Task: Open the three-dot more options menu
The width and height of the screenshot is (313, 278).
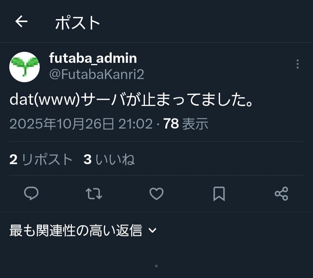Action: pos(297,64)
